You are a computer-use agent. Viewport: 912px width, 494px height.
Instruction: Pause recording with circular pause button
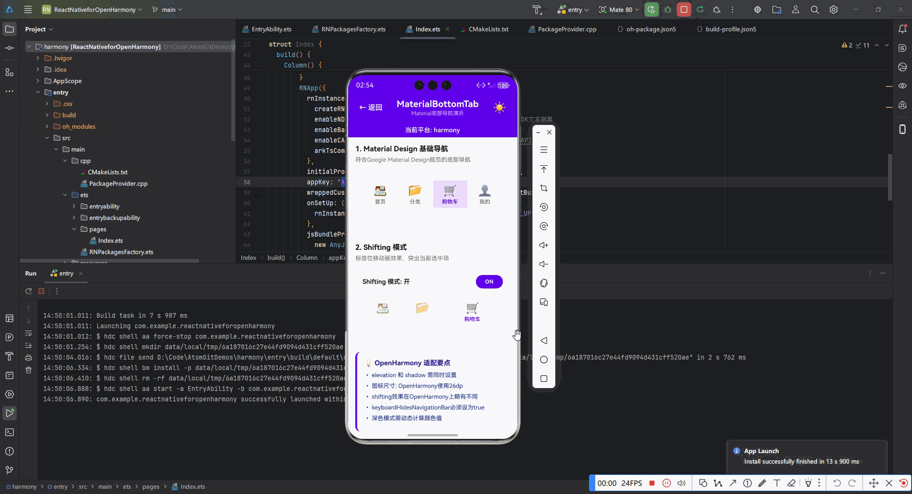[x=666, y=483]
